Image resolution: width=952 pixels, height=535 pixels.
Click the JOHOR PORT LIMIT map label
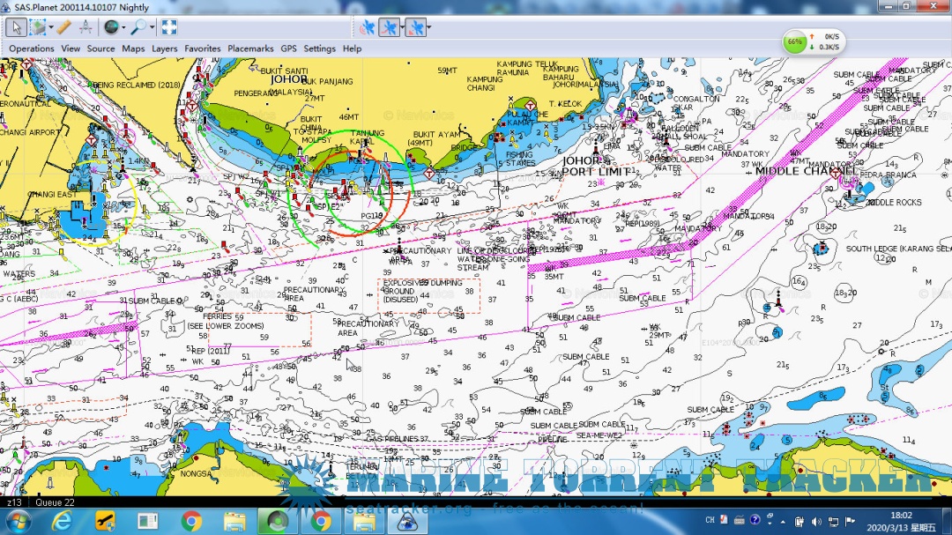click(x=597, y=167)
